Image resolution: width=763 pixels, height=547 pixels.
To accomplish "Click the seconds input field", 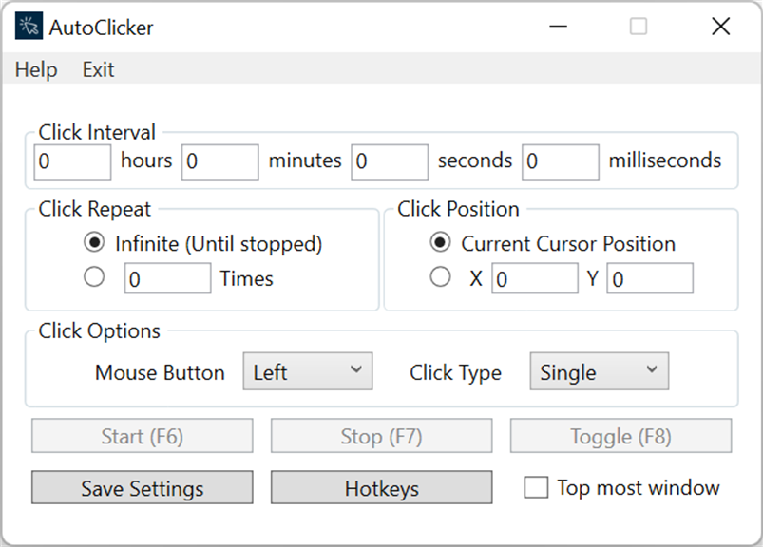I will (389, 161).
